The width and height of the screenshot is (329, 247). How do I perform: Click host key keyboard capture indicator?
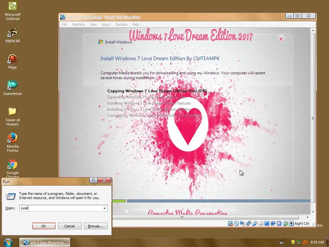(x=291, y=224)
